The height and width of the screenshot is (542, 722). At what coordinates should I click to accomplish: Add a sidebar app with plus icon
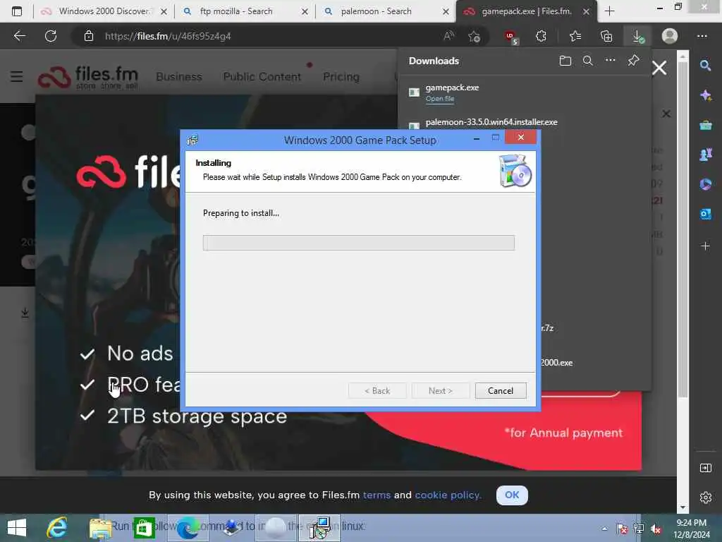[705, 246]
